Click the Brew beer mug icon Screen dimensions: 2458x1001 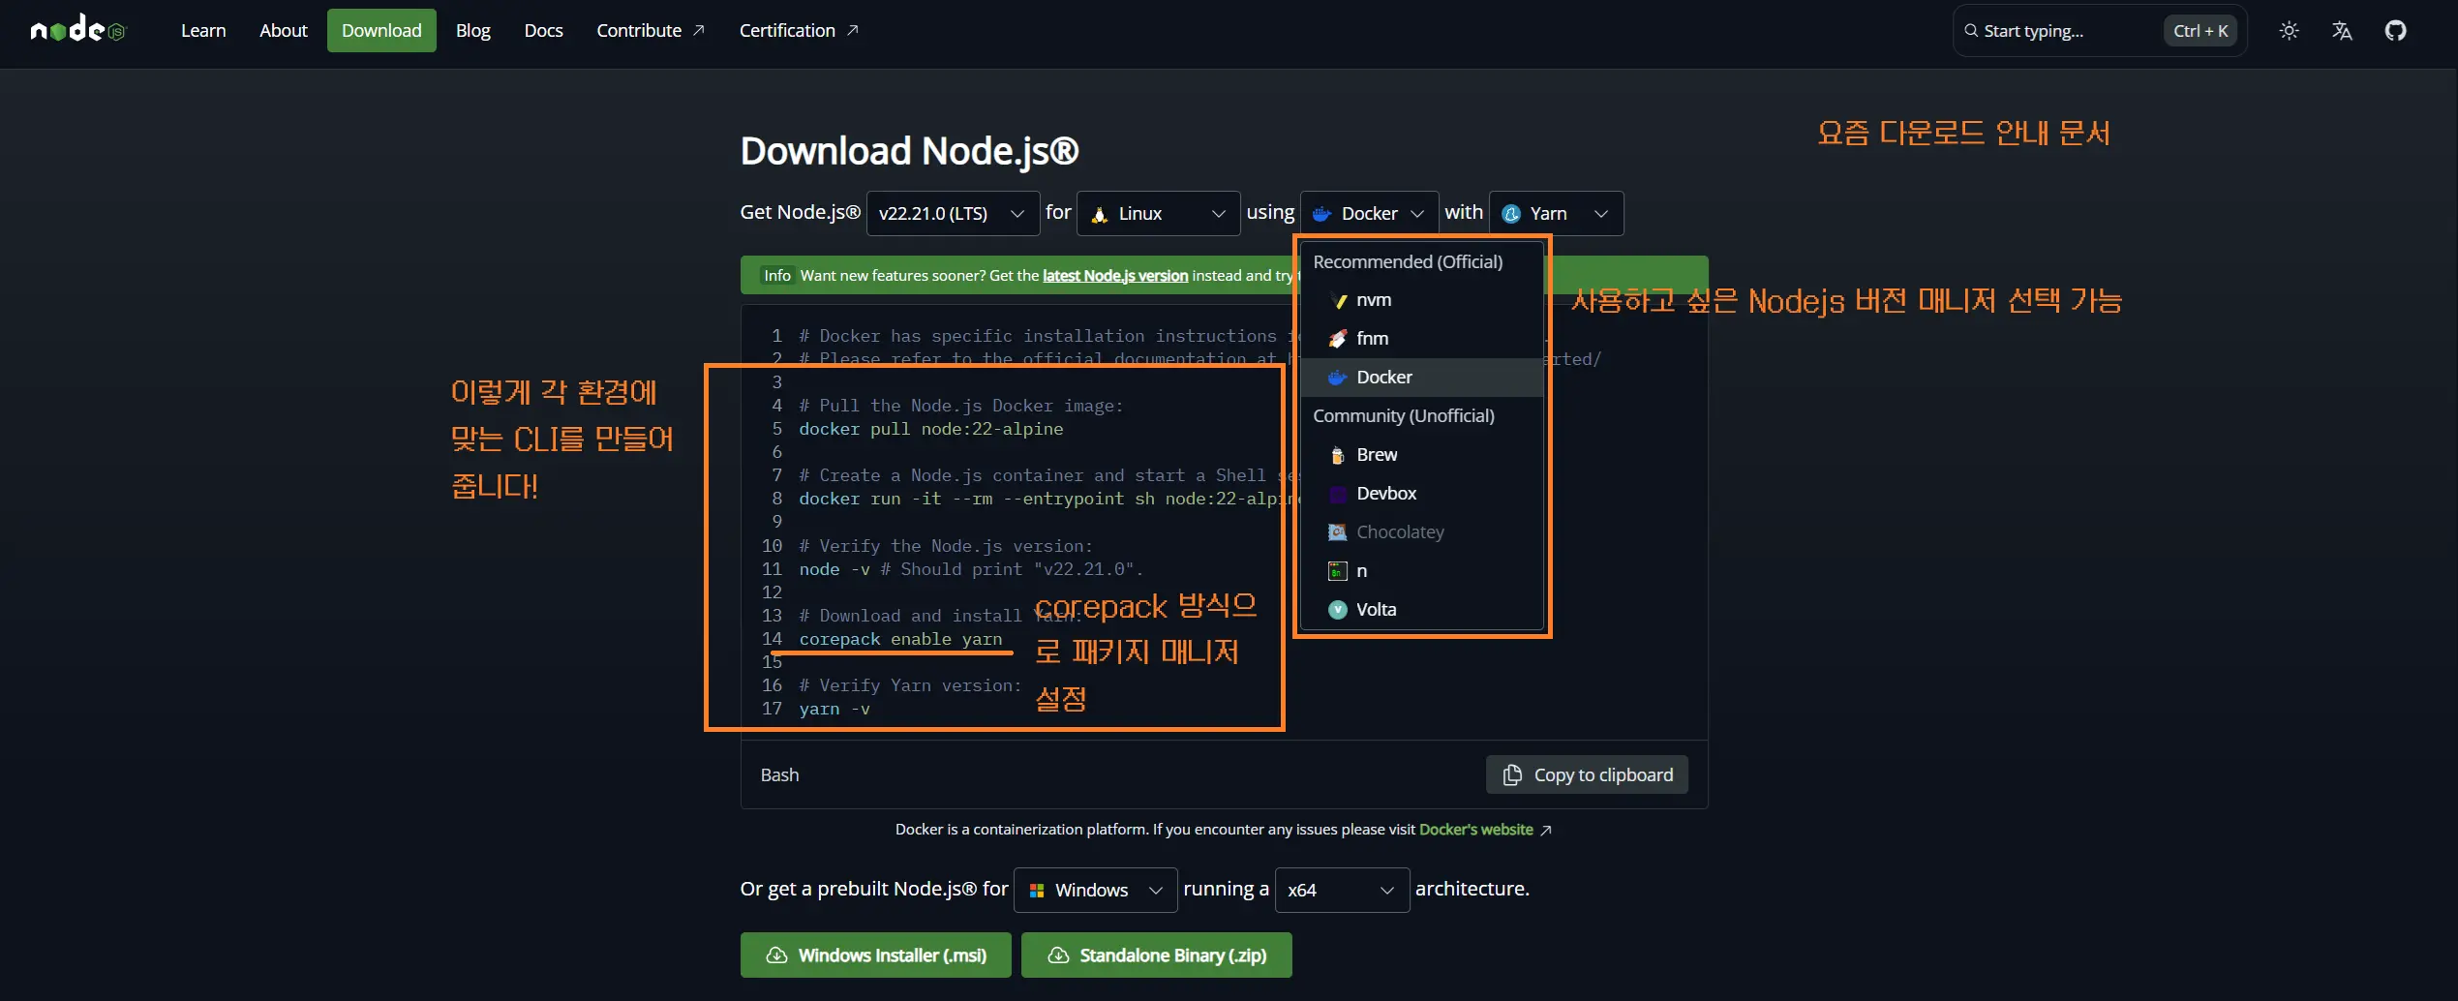point(1338,455)
